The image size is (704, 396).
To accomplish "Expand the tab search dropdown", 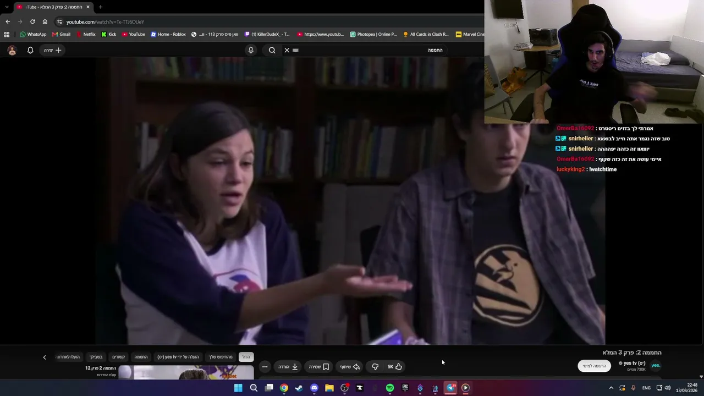I will pyautogui.click(x=7, y=7).
